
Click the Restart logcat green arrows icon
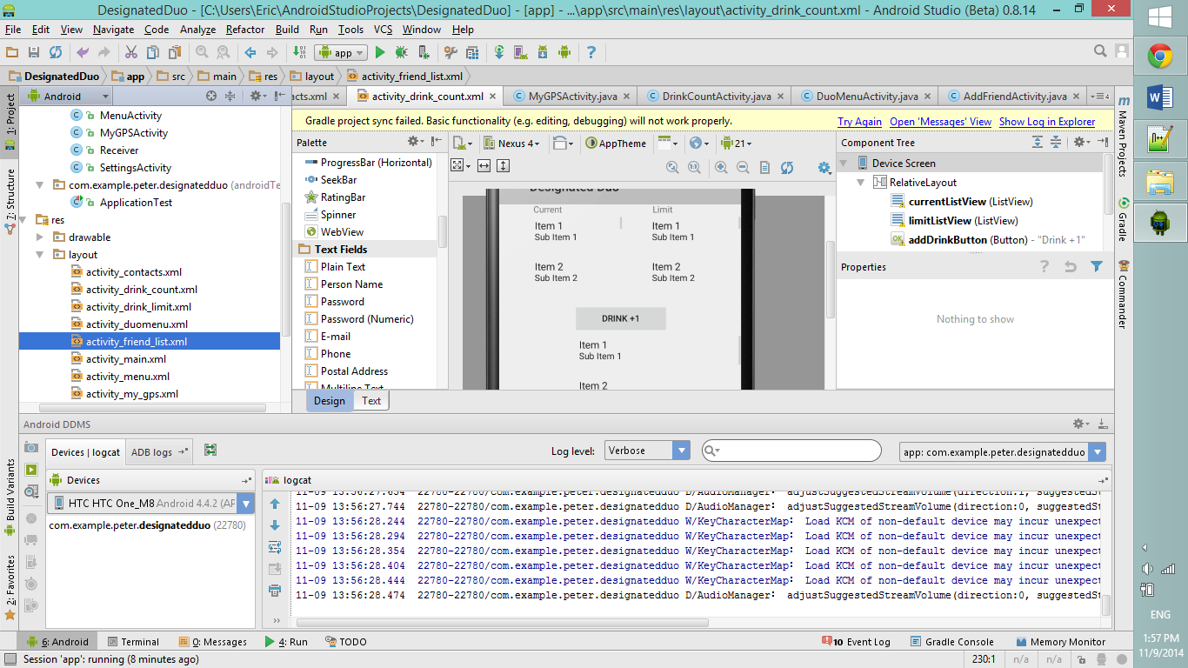(x=210, y=450)
